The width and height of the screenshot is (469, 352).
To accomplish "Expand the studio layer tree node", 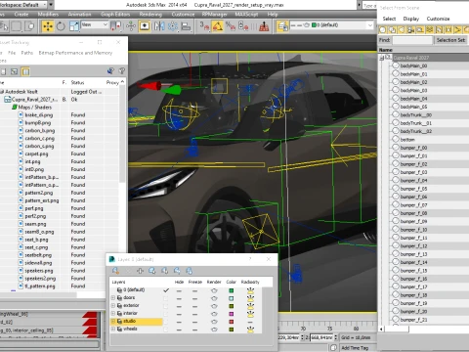I will click(113, 322).
